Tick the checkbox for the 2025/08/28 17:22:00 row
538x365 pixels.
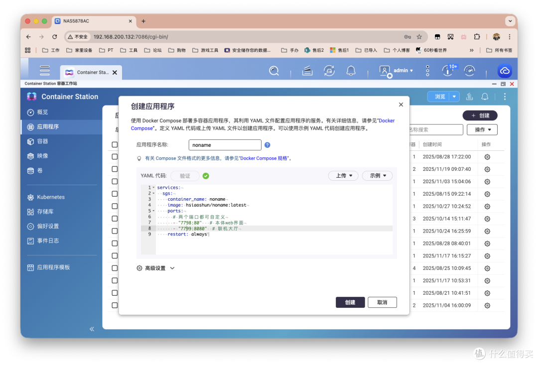[x=115, y=157]
